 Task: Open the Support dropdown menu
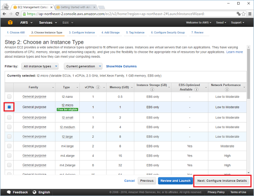(237, 22)
